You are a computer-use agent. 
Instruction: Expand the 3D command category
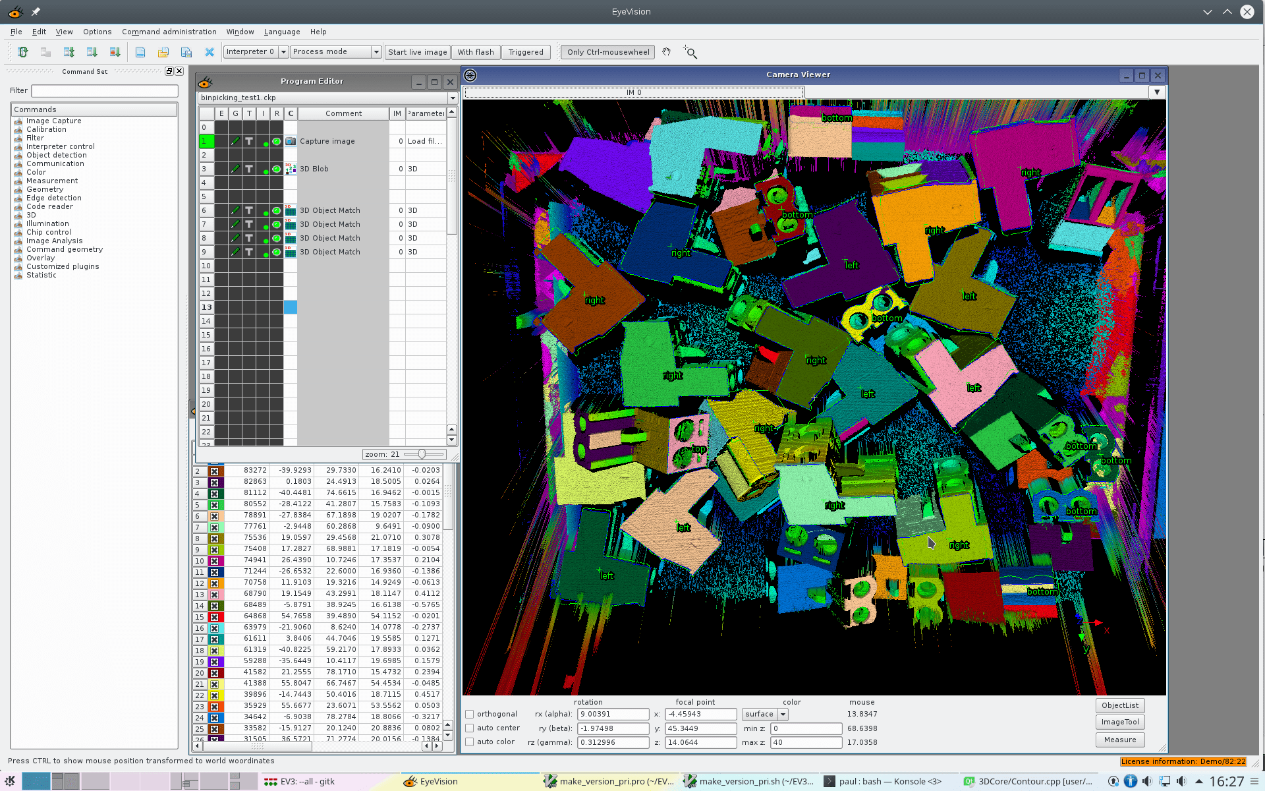point(31,215)
